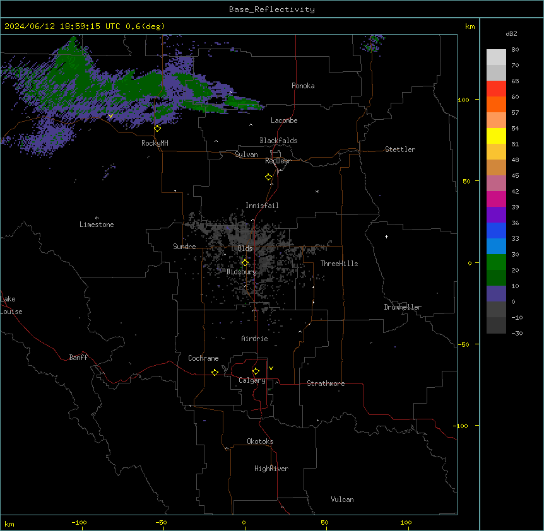The width and height of the screenshot is (544, 531).
Task: Click the Banff town label
Action: pos(78,358)
